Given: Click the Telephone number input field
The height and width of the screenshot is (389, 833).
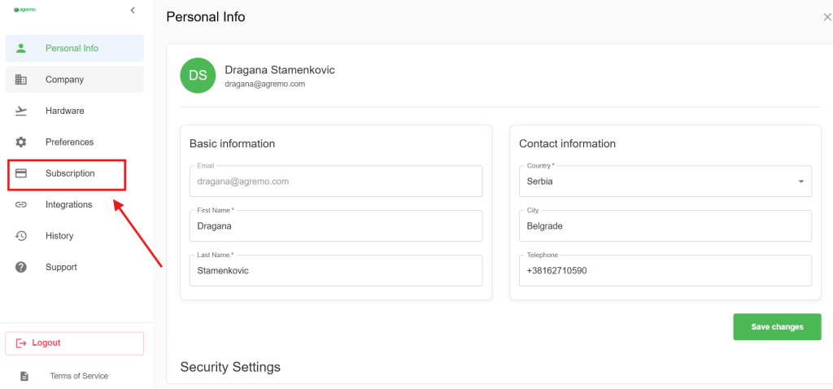Looking at the screenshot, I should (664, 271).
